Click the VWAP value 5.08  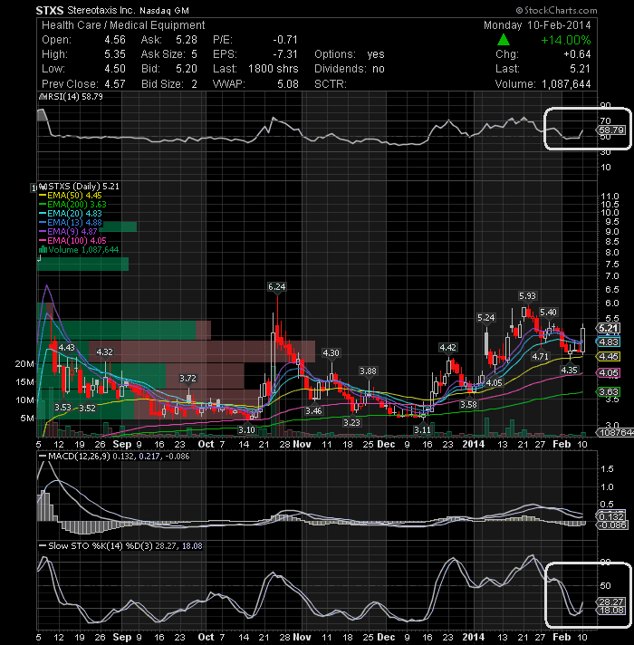click(287, 84)
